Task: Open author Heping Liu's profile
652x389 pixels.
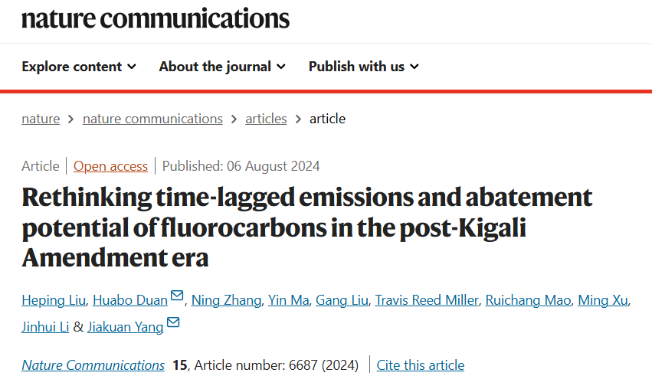Action: (x=53, y=300)
